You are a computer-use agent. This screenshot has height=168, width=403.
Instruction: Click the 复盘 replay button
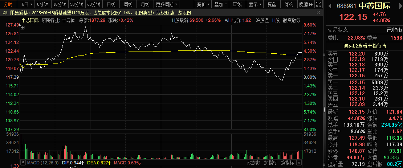pyautogui.click(x=272, y=4)
